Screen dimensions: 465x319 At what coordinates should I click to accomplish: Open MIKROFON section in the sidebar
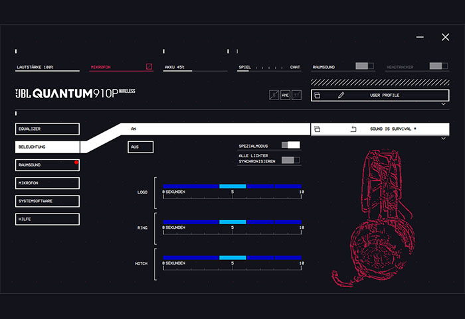(47, 183)
